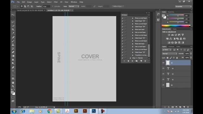Screen dimensions: 203x114
Task: Toggle checkmark for Transform current layer step
Action: tap(122, 55)
